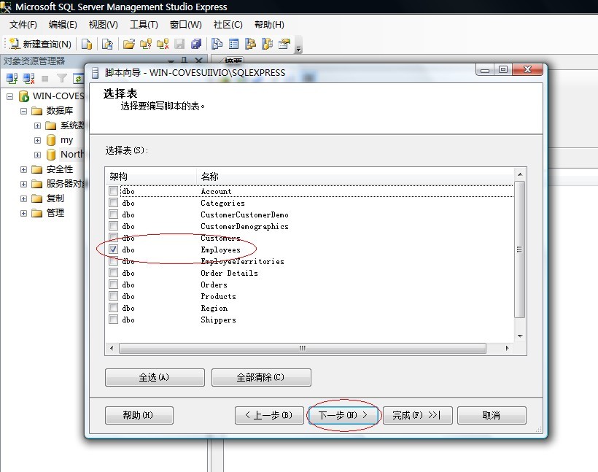Open the 窗口(W) menu
Screen dimensions: 598x472
click(185, 25)
